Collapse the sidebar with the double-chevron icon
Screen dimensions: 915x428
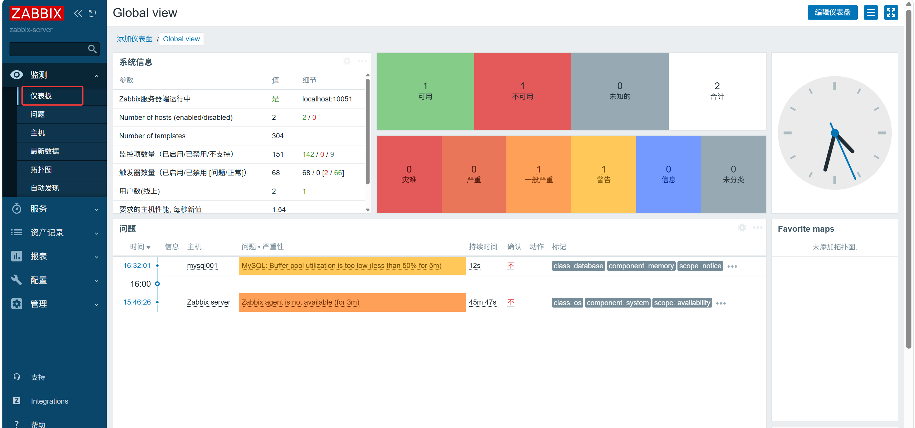(78, 13)
